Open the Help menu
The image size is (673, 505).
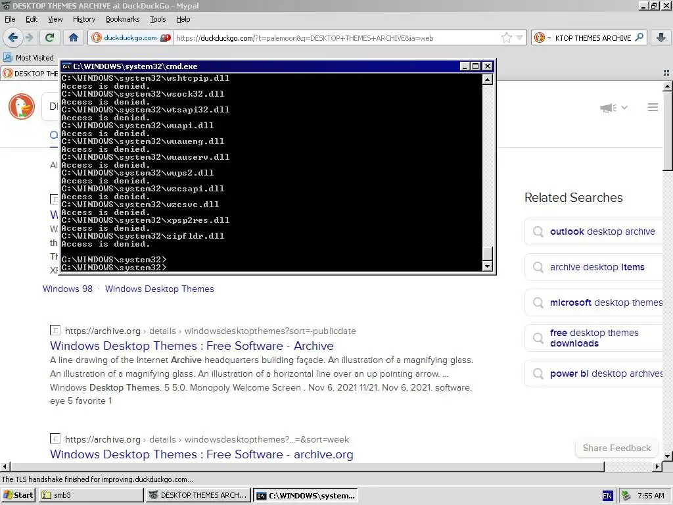(183, 19)
